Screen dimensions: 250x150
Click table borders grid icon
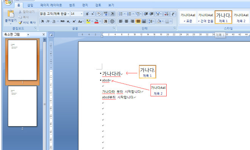[167, 21]
